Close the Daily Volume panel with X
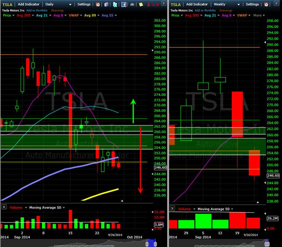The width and height of the screenshot is (282, 247). point(4,207)
